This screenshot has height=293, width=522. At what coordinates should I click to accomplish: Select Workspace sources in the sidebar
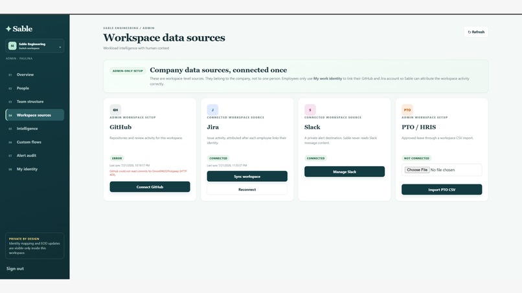pyautogui.click(x=34, y=115)
